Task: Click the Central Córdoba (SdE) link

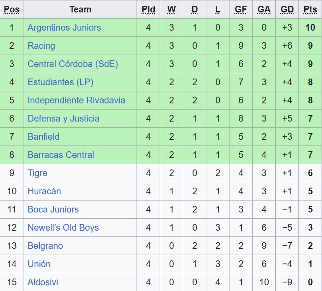Action: (x=72, y=64)
